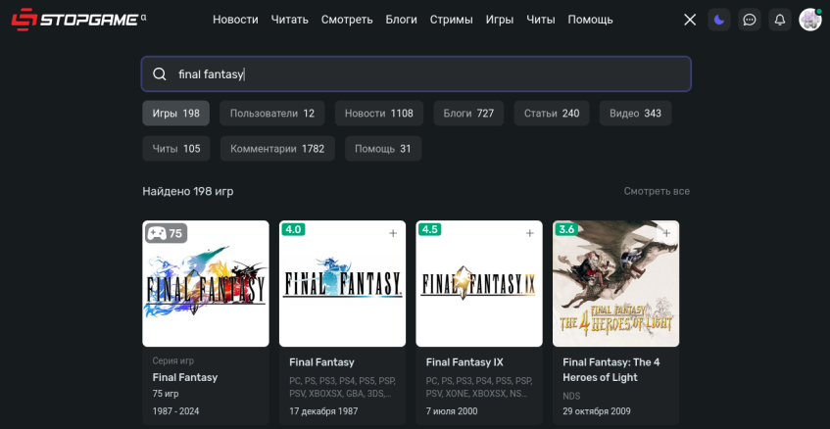Open the Final Fantasy IX title link
The height and width of the screenshot is (429, 830).
(x=464, y=362)
